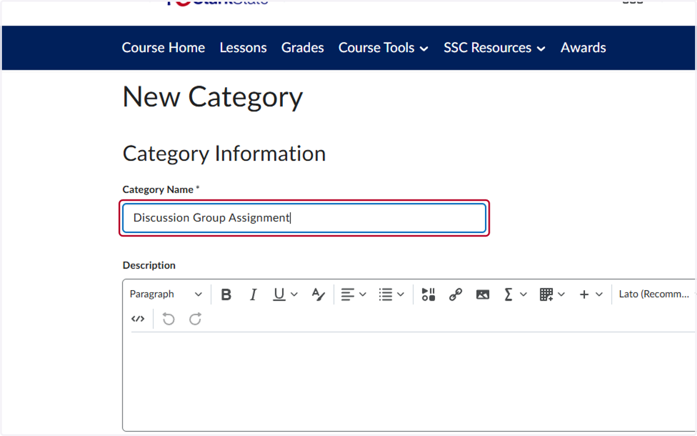Expand table options chevron

coord(561,295)
